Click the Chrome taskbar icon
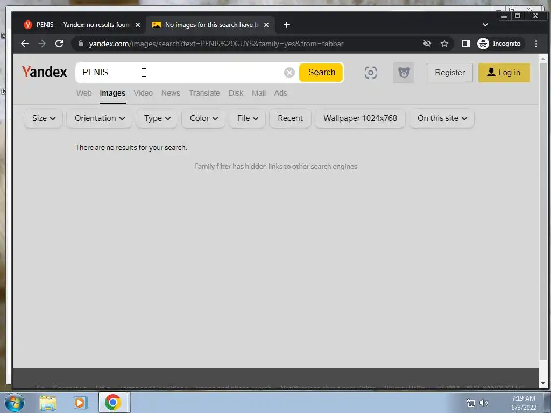551x413 pixels. [113, 402]
